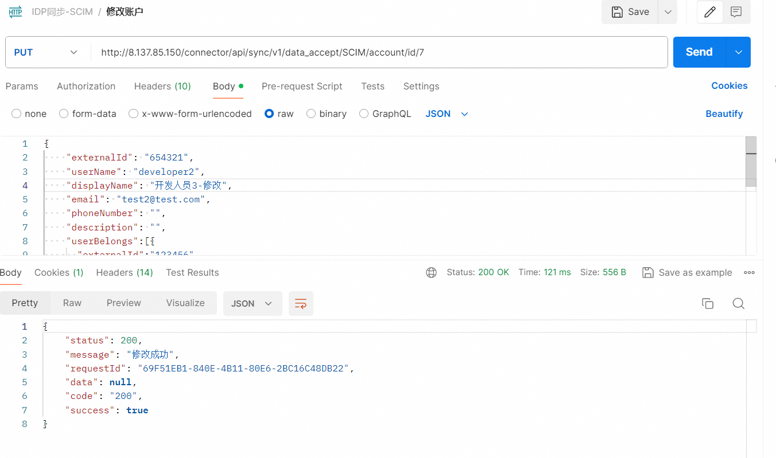Image resolution: width=776 pixels, height=458 pixels.
Task: Open the response Headers (14) tab
Action: tap(125, 272)
